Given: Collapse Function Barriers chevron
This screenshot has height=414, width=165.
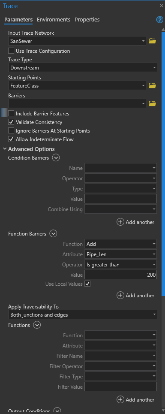Looking at the screenshot, I should pyautogui.click(x=53, y=234).
